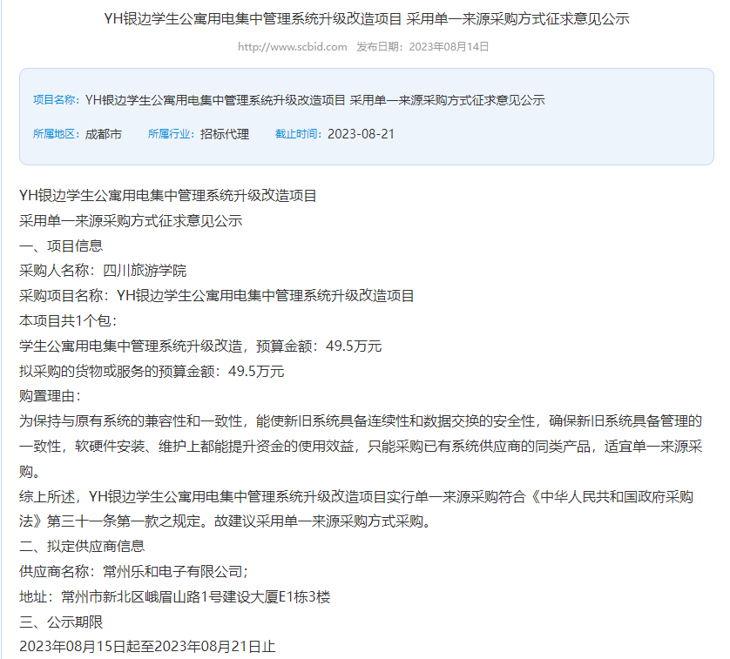The height and width of the screenshot is (659, 730).
Task: Click the 截止时间 label
Action: (x=299, y=134)
